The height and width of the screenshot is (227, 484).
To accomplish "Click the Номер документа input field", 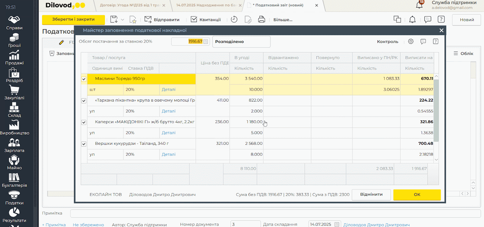I will [245, 224].
